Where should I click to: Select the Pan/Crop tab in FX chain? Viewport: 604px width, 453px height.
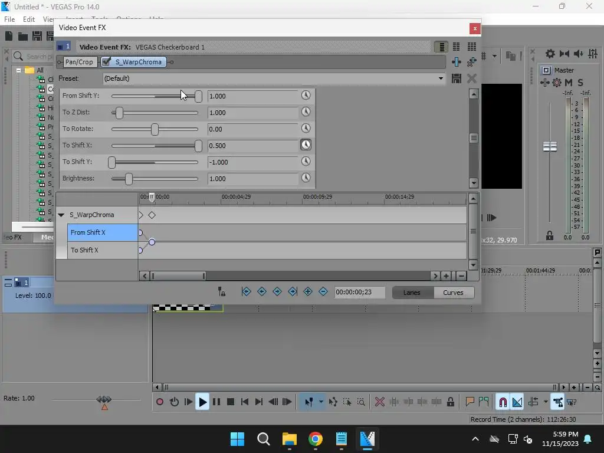pos(79,62)
